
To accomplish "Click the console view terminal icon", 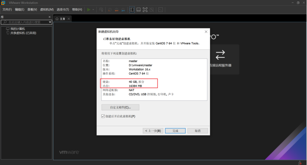I will [x=161, y=10].
